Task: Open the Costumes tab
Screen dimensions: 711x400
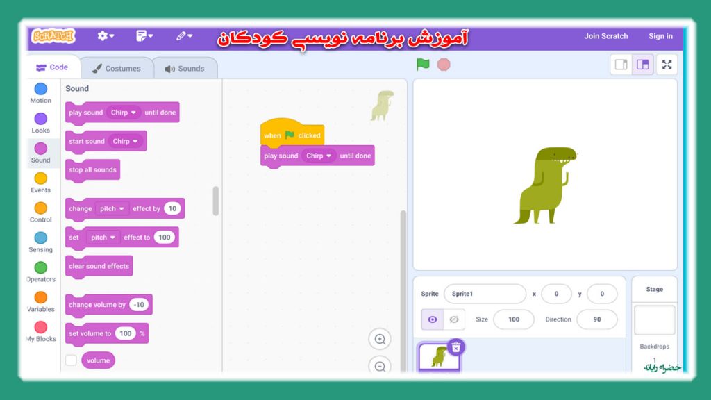Action: click(x=117, y=69)
